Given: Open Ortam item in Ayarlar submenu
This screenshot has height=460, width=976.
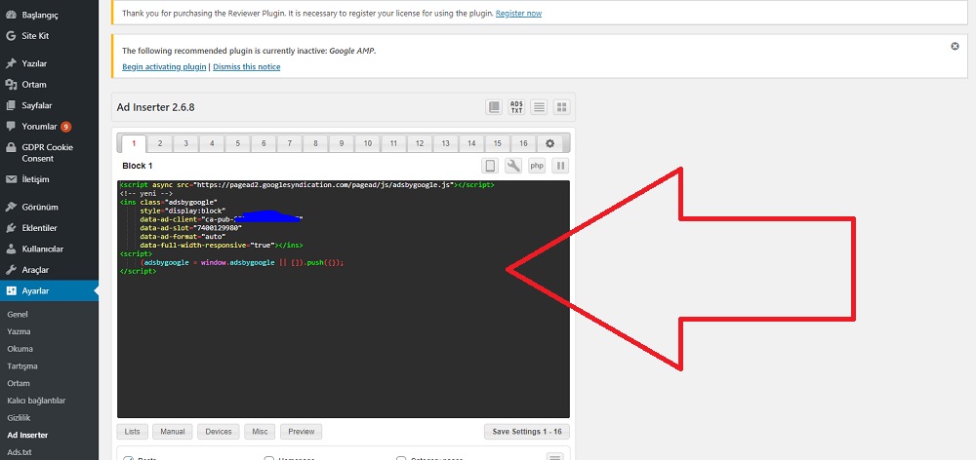Looking at the screenshot, I should tap(18, 384).
